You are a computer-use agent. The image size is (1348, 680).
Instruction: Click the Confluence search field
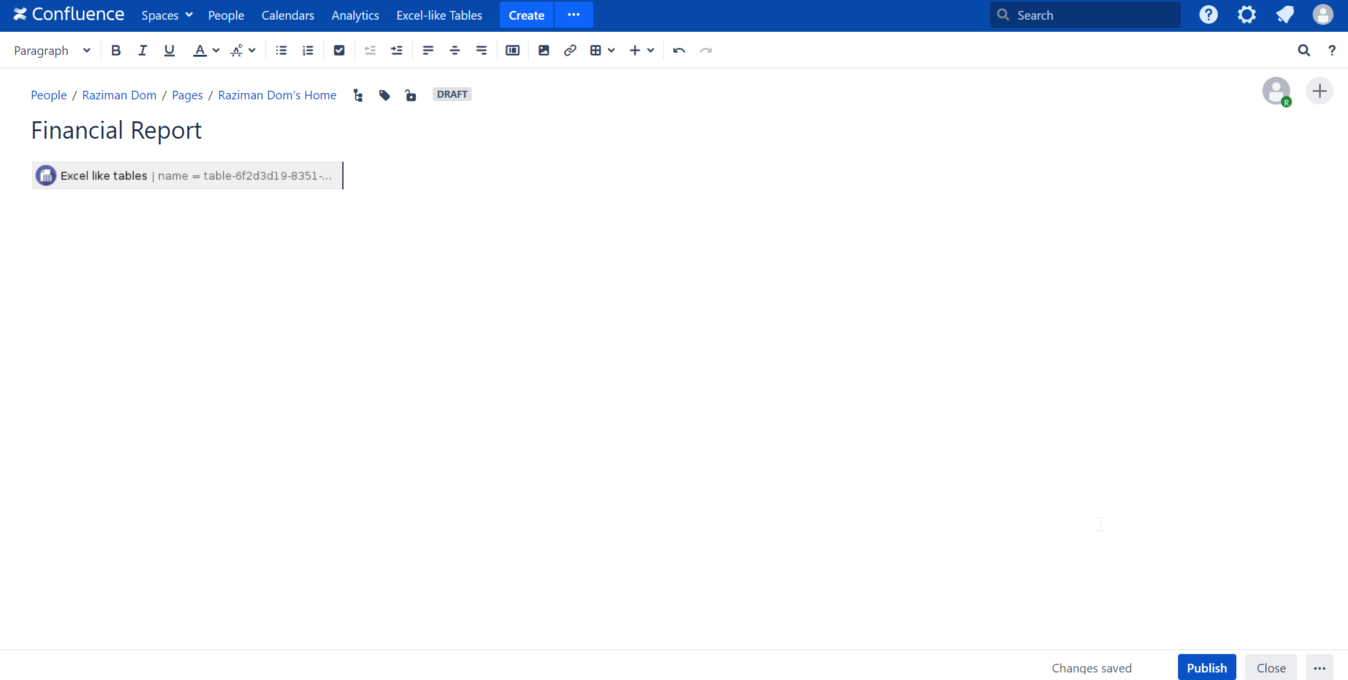click(1085, 16)
